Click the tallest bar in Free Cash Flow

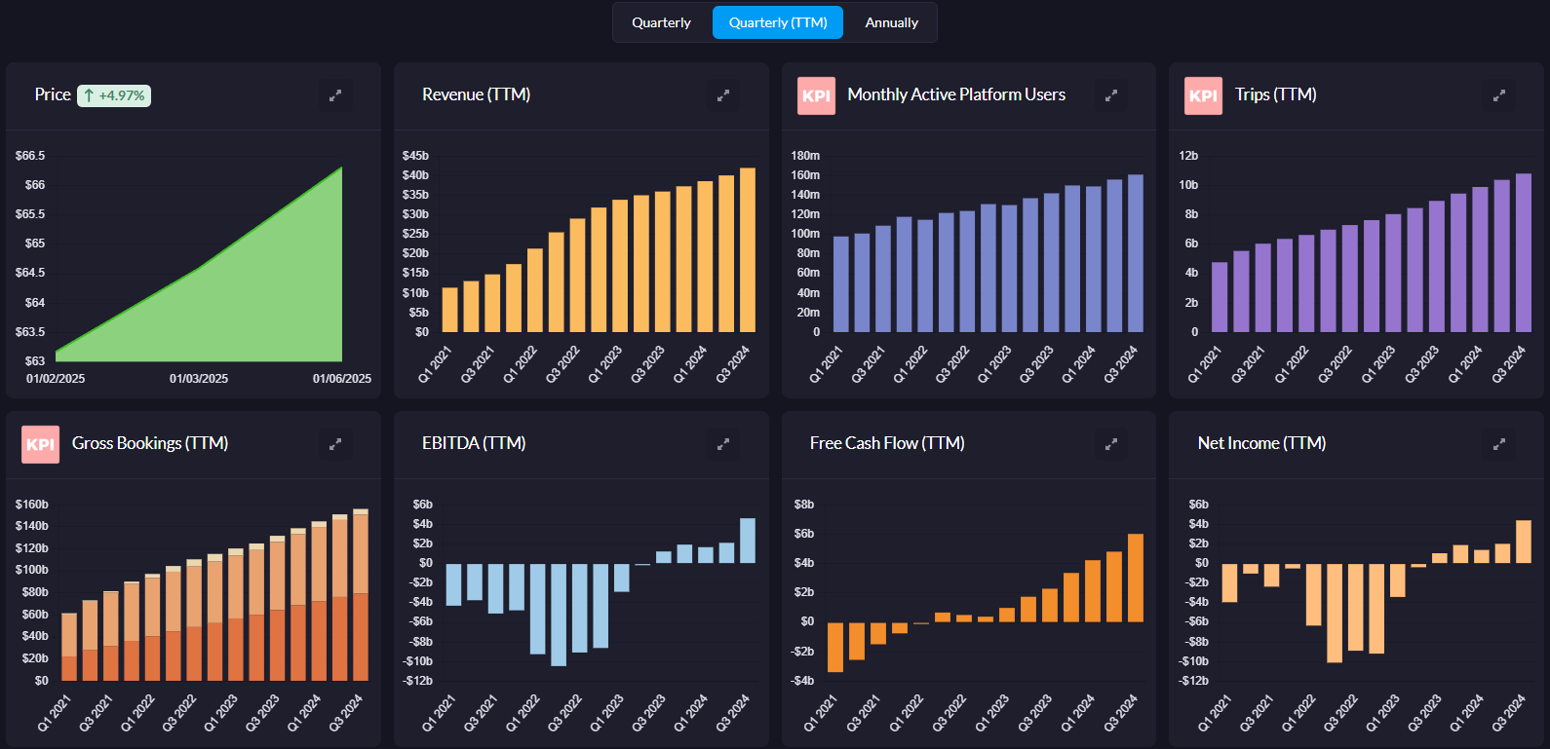pos(1135,578)
